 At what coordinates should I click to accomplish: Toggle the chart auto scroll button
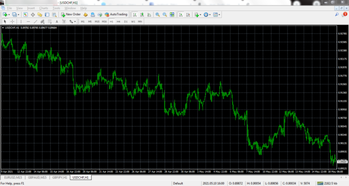click(181, 14)
